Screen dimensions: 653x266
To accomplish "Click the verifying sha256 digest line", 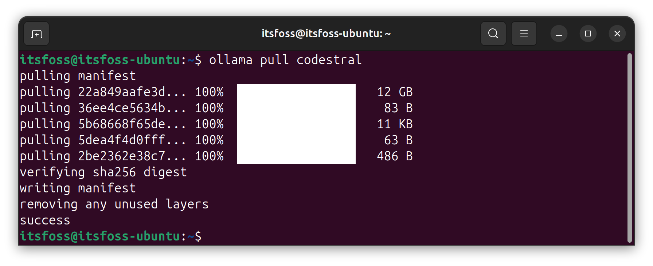I will coord(103,172).
